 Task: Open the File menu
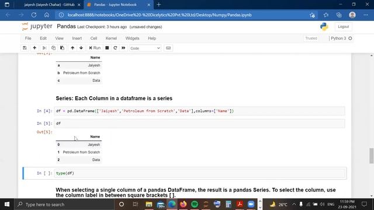(28, 38)
